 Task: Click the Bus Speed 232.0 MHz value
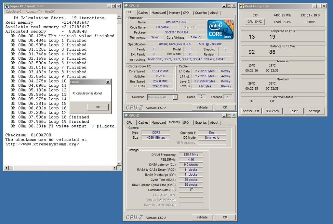tap(160, 81)
